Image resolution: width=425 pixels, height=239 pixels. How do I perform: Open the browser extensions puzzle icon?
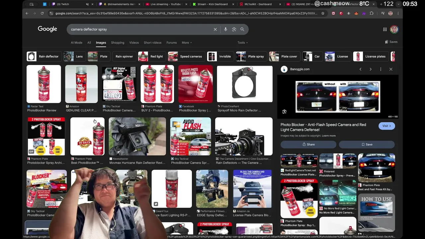372,13
